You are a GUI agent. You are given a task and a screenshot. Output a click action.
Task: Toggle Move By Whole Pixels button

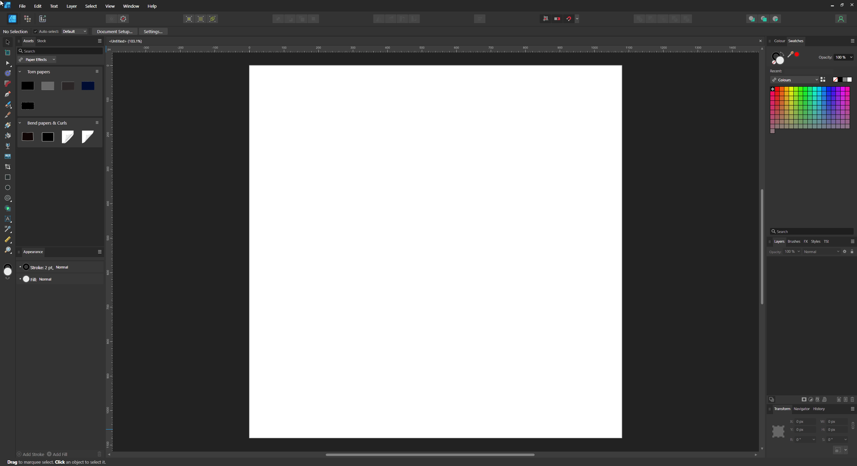pos(557,19)
